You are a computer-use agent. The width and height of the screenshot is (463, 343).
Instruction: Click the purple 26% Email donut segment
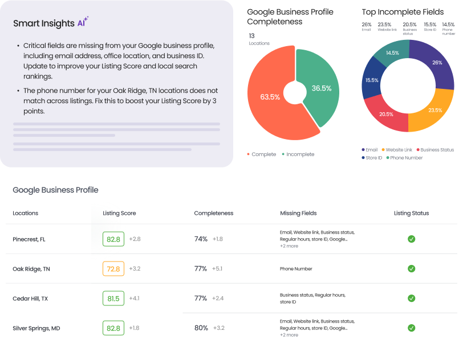(434, 64)
